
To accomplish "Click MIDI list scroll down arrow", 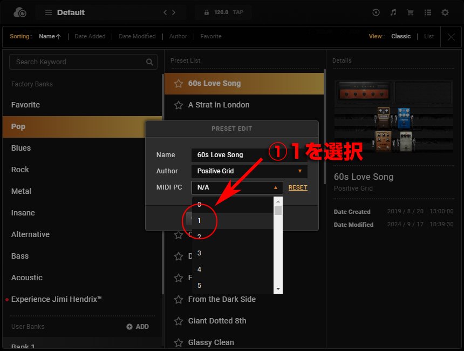I will [x=278, y=289].
